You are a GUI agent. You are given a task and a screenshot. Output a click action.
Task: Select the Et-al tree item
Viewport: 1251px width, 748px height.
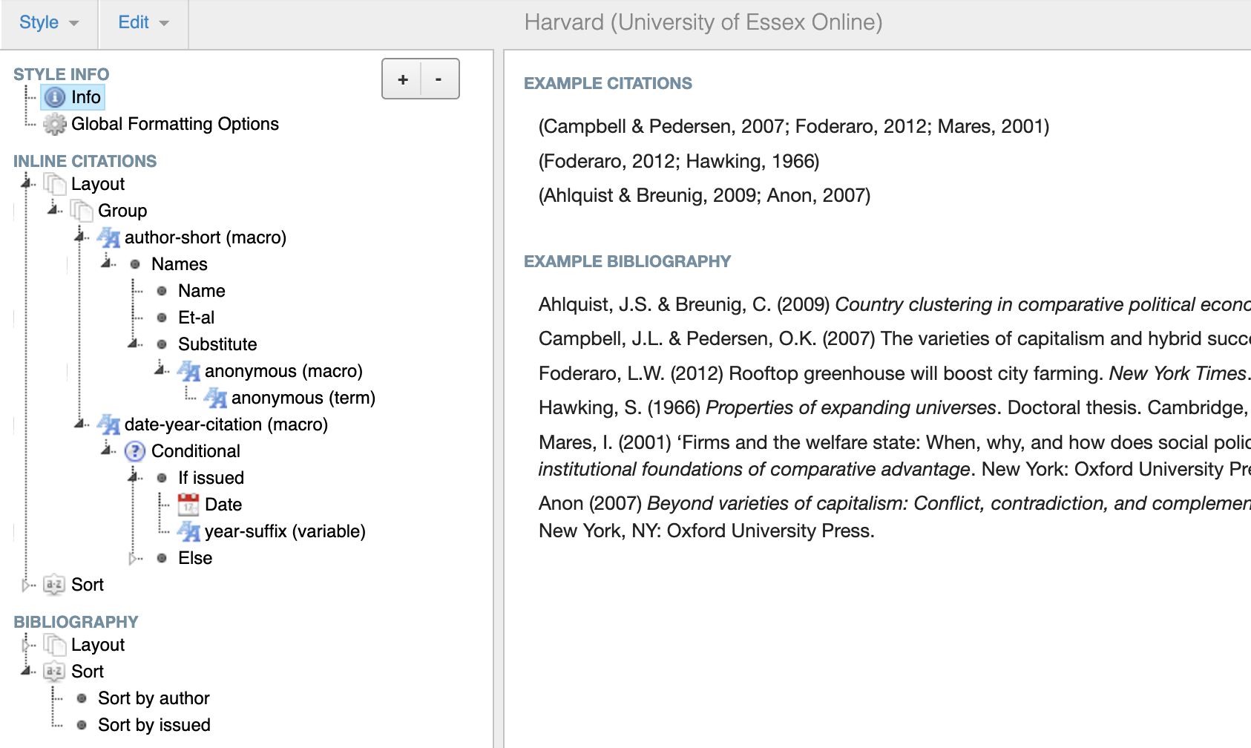coord(196,318)
